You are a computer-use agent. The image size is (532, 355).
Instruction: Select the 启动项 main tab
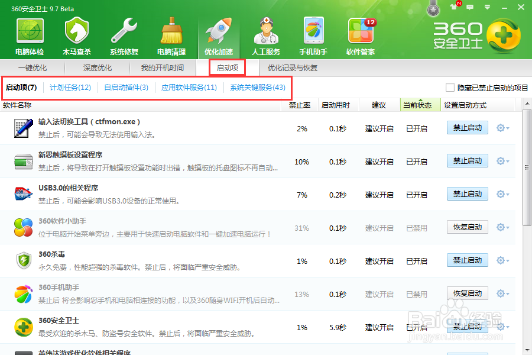[228, 68]
